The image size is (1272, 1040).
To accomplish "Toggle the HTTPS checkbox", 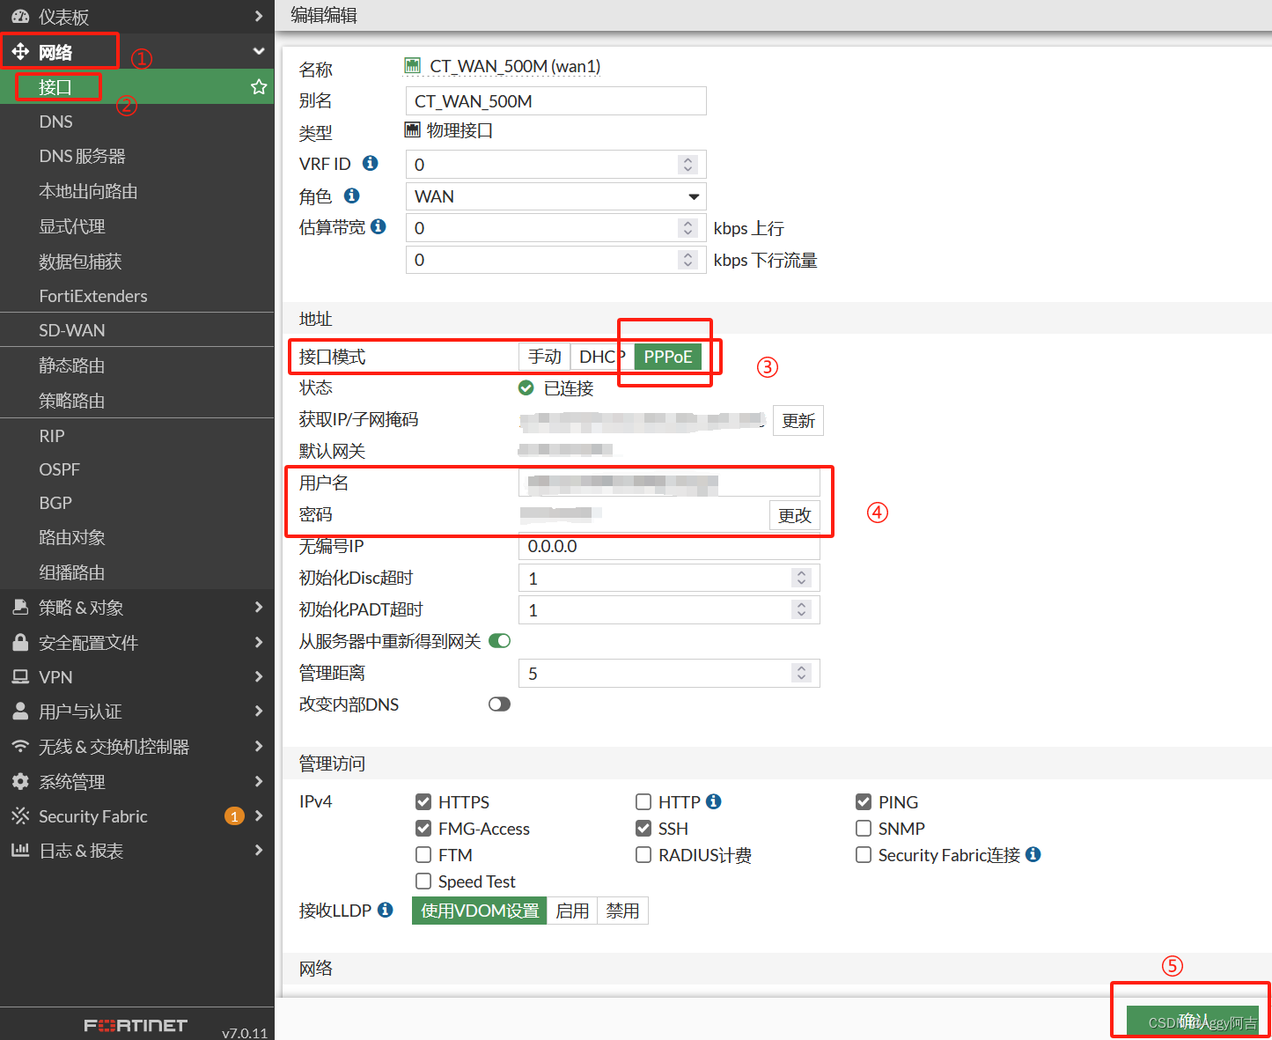I will click(423, 801).
